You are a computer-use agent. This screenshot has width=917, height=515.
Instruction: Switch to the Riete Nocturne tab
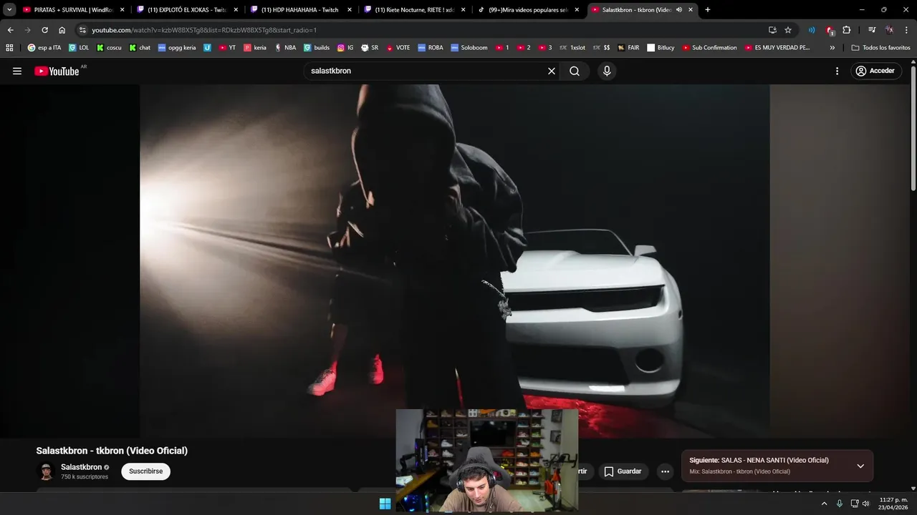point(414,10)
